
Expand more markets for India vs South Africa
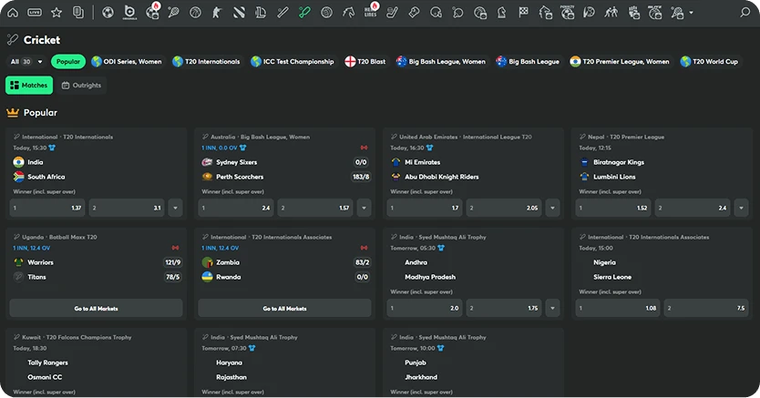(175, 208)
